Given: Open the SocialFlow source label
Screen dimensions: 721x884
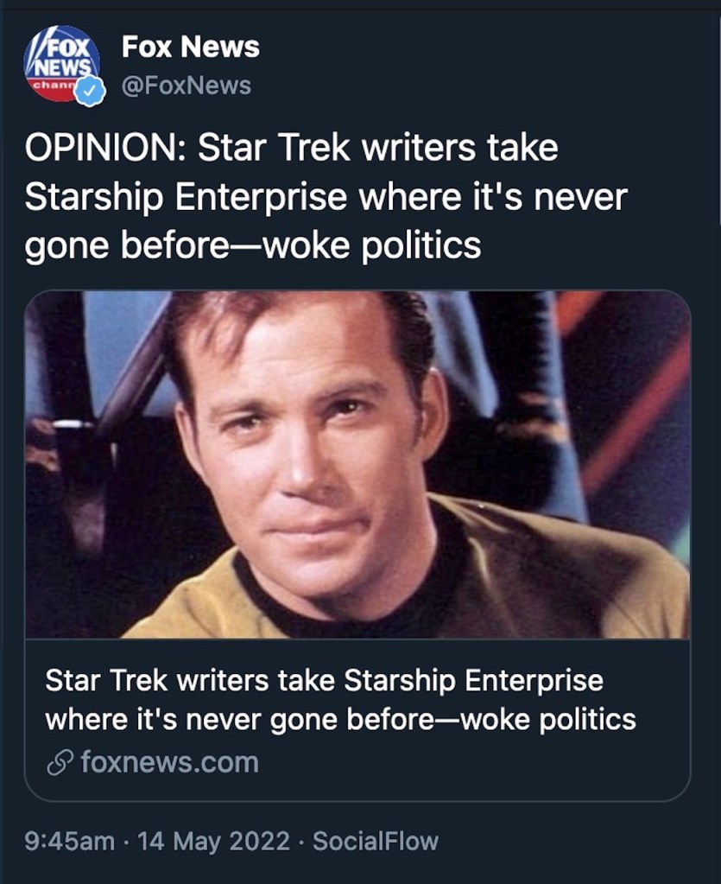Looking at the screenshot, I should pyautogui.click(x=376, y=841).
